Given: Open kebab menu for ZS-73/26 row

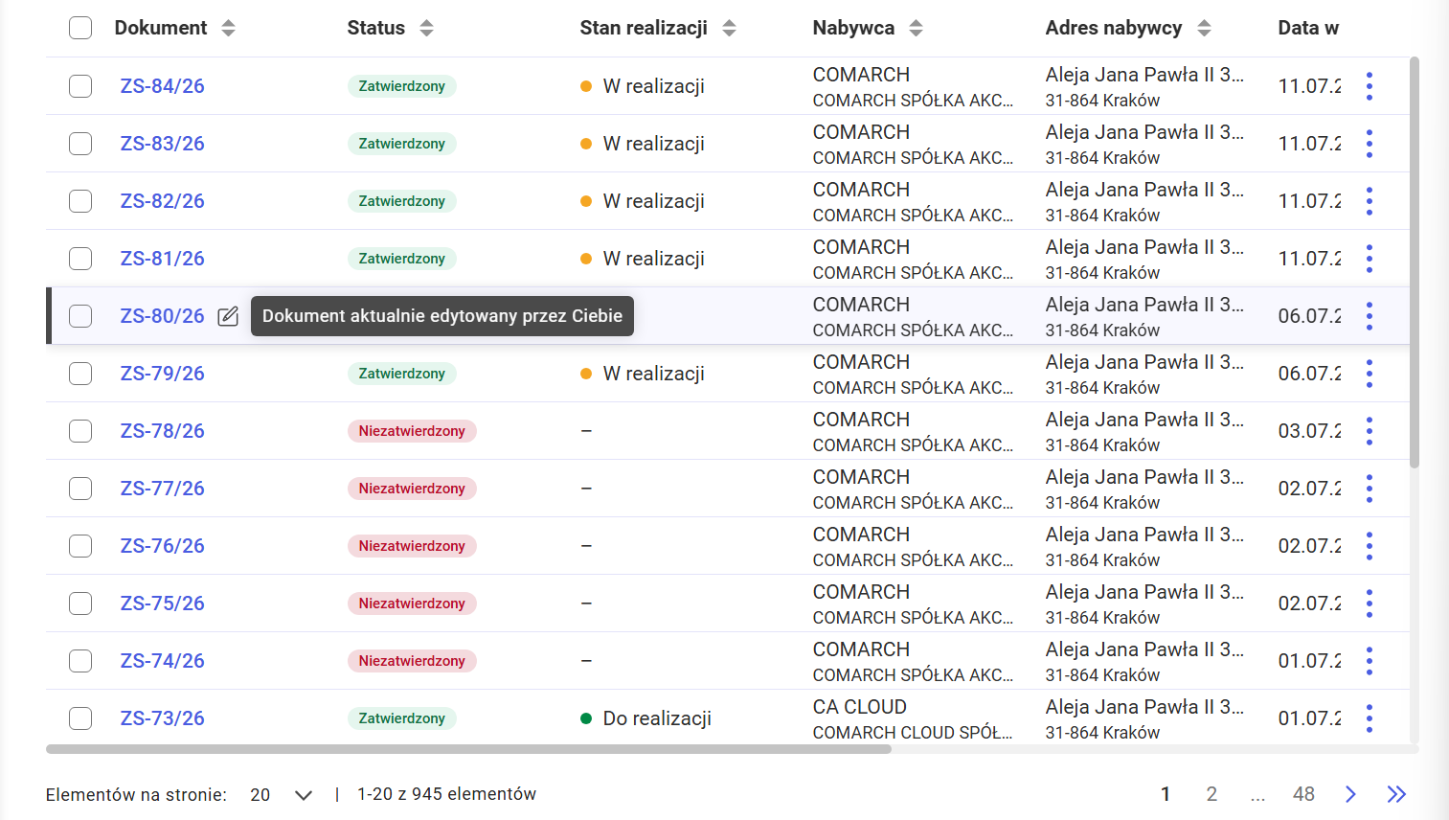Looking at the screenshot, I should coord(1370,718).
